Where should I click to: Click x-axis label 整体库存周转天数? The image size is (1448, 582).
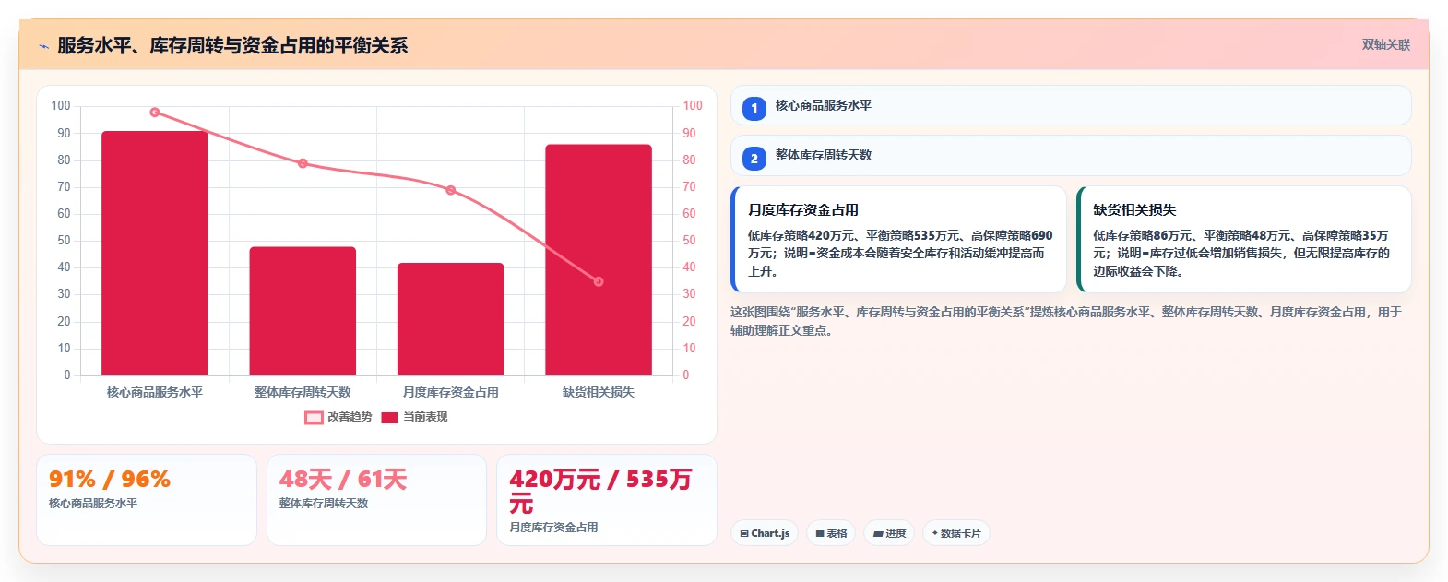pyautogui.click(x=303, y=392)
